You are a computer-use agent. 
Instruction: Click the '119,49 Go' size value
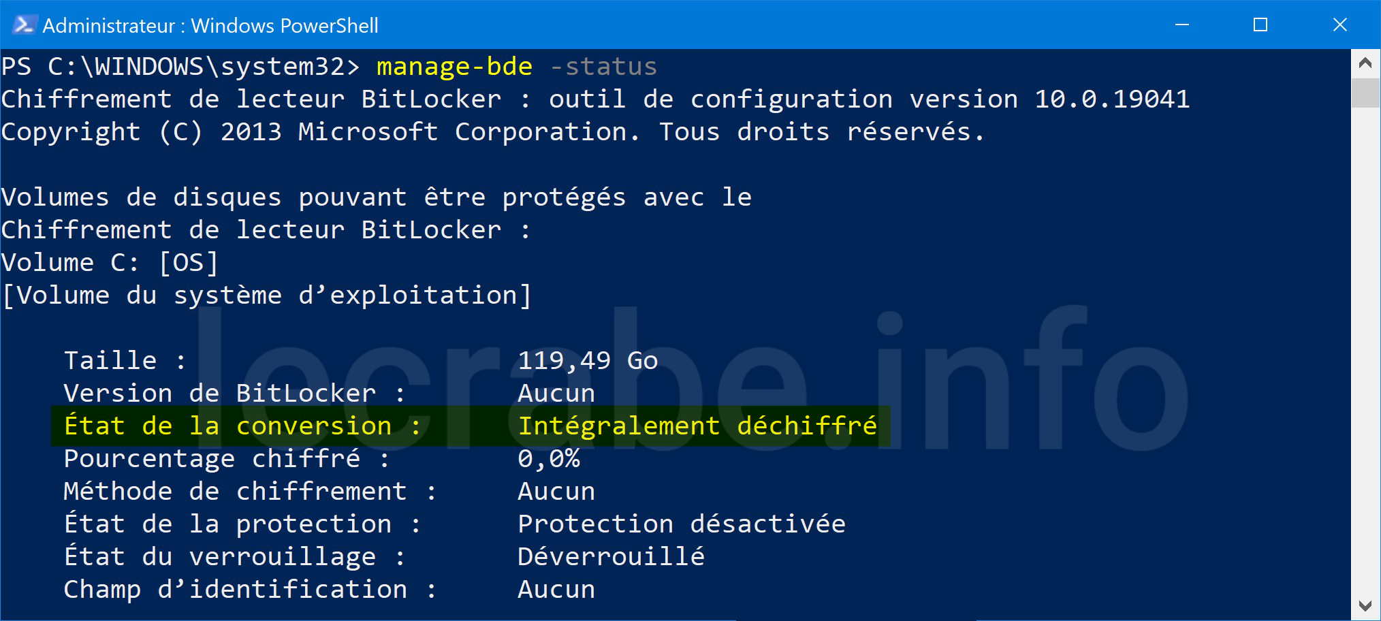coord(588,361)
